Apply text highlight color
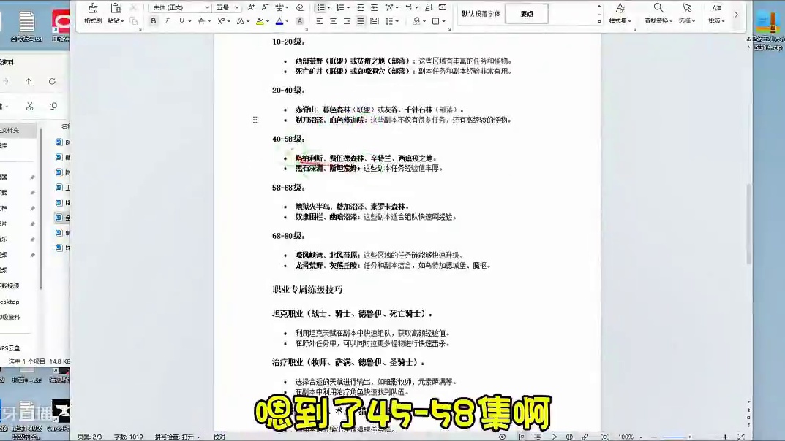Image resolution: width=785 pixels, height=441 pixels. click(258, 22)
